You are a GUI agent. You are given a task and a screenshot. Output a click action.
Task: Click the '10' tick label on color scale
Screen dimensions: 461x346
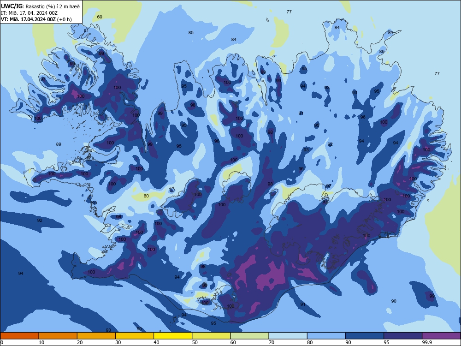click(x=41, y=342)
